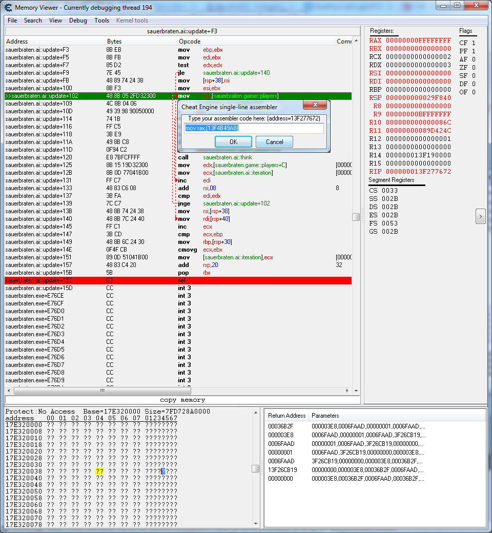Toggle the ZF flag value
Image resolution: width=492 pixels, height=533 pixels.
pyautogui.click(x=473, y=68)
